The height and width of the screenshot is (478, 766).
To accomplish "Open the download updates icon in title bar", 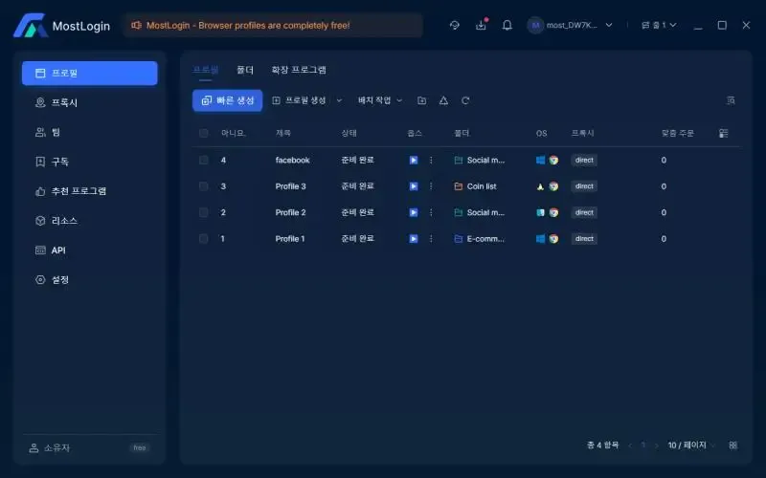I will [482, 25].
